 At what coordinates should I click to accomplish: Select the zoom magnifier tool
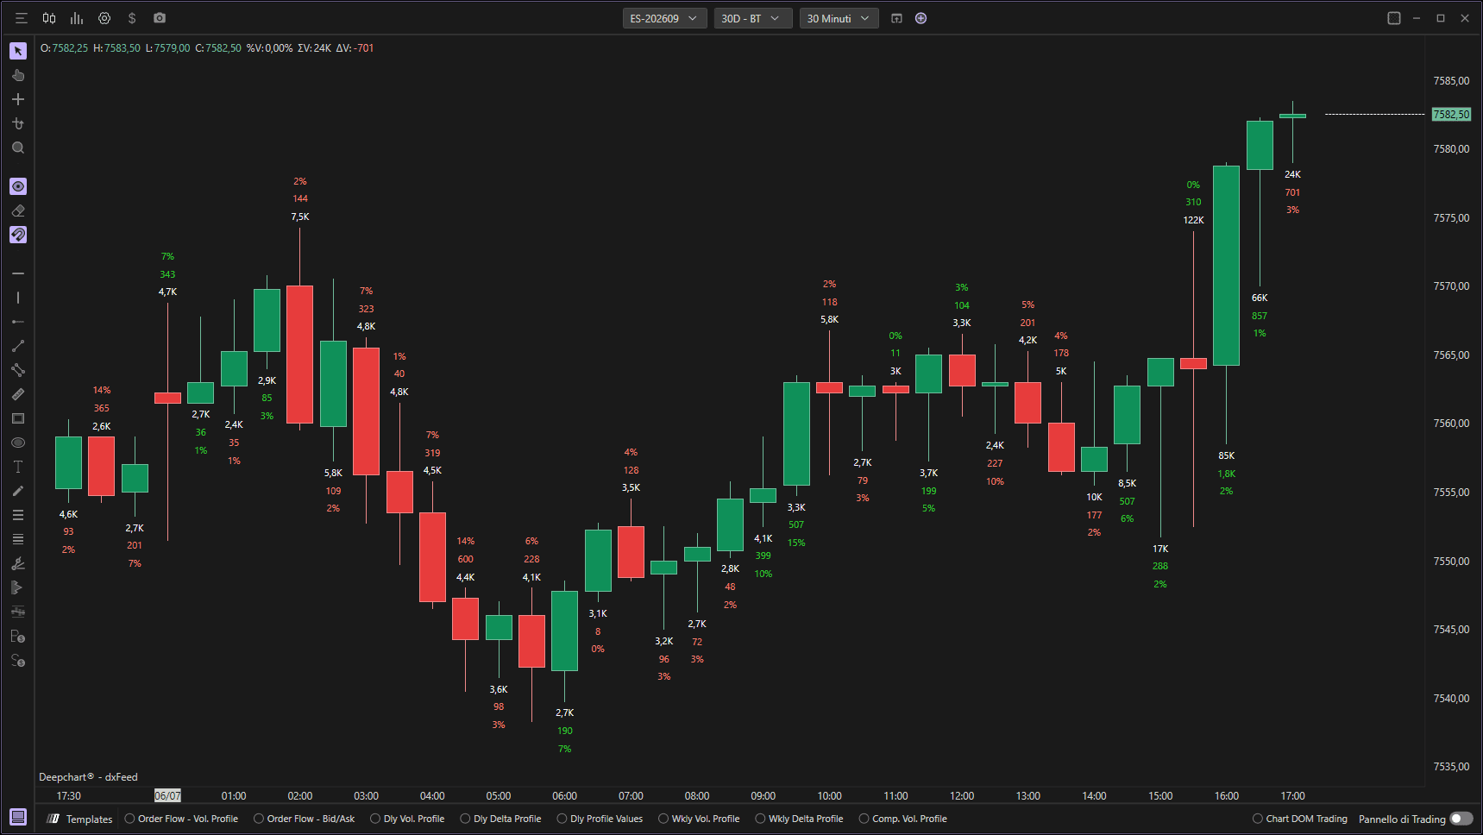click(18, 148)
